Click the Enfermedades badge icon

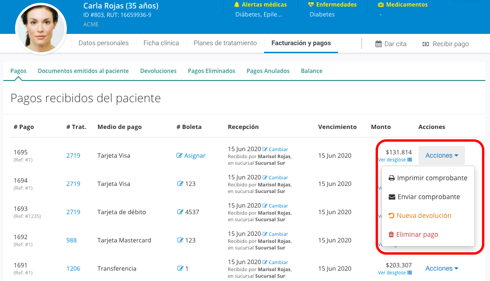[x=310, y=5]
